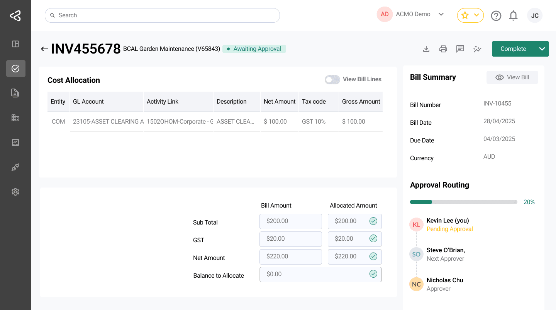Click the View Bill button
The width and height of the screenshot is (556, 310).
pos(512,77)
